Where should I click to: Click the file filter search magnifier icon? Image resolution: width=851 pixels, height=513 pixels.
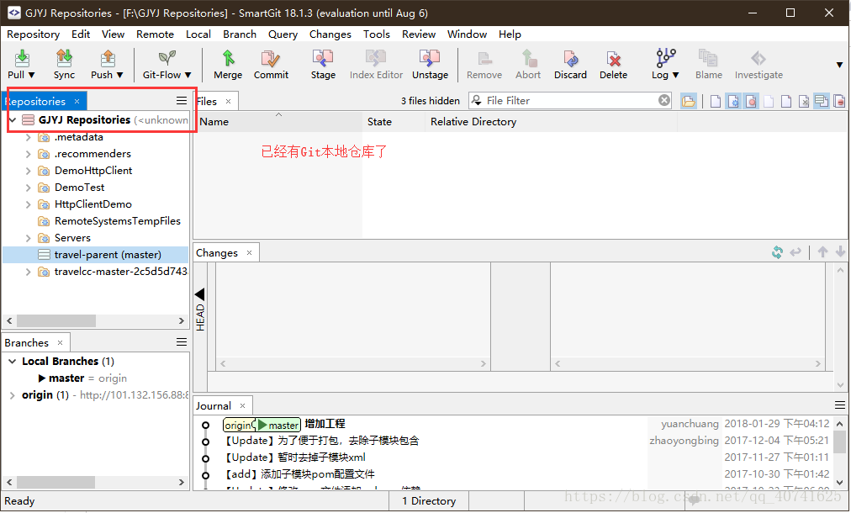(477, 100)
